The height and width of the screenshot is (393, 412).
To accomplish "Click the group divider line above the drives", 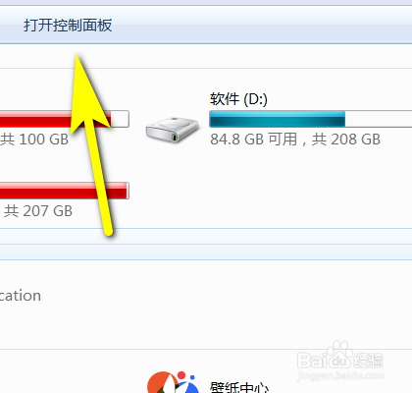I will 206,69.
